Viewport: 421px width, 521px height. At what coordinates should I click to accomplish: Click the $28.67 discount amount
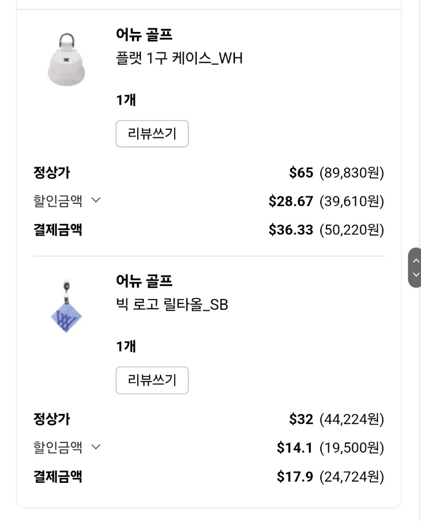click(x=291, y=201)
